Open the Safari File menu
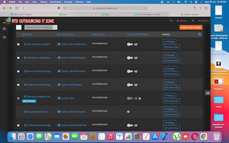This screenshot has height=143, width=229. point(20,2)
